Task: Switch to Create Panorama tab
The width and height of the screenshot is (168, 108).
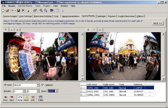Action: click(126, 16)
